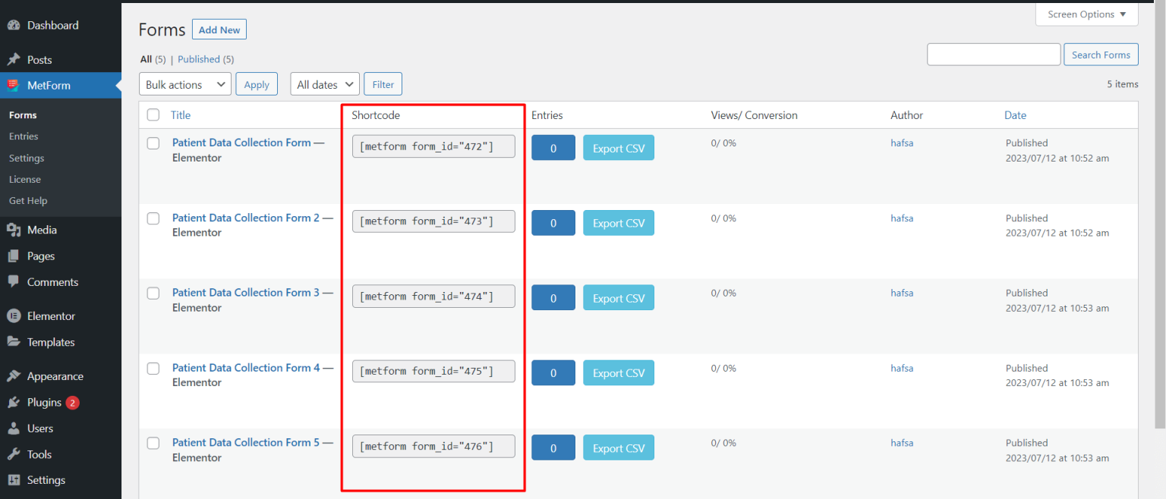
Task: Click the Appearance paintbrush icon
Action: tap(15, 375)
